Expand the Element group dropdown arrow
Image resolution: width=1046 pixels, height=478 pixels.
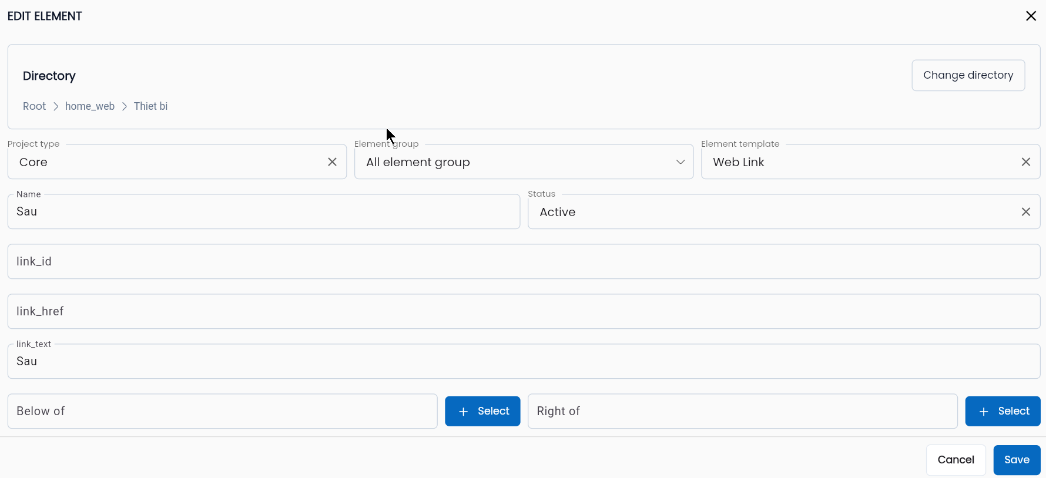[x=680, y=161]
